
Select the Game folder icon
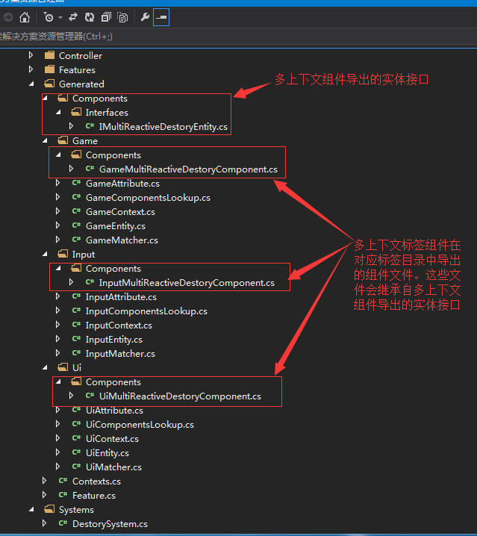63,140
